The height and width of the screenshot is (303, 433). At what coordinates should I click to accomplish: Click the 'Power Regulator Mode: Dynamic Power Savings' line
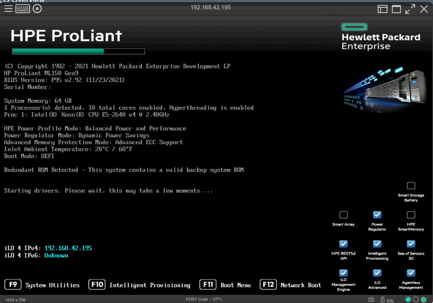point(77,136)
